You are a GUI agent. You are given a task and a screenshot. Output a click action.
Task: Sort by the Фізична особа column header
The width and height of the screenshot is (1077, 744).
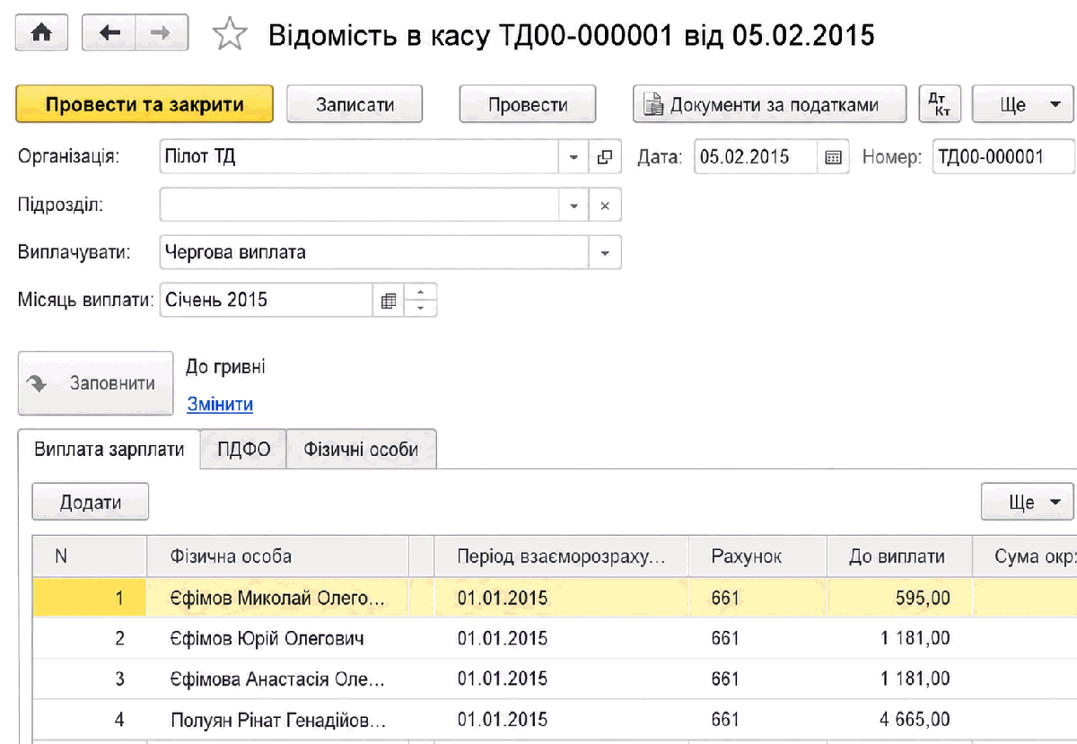(x=277, y=556)
